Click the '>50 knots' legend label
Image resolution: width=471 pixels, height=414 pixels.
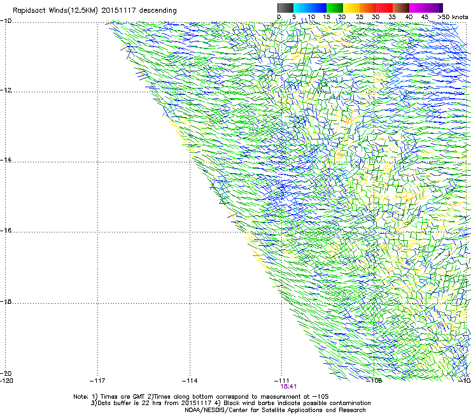click(x=453, y=17)
